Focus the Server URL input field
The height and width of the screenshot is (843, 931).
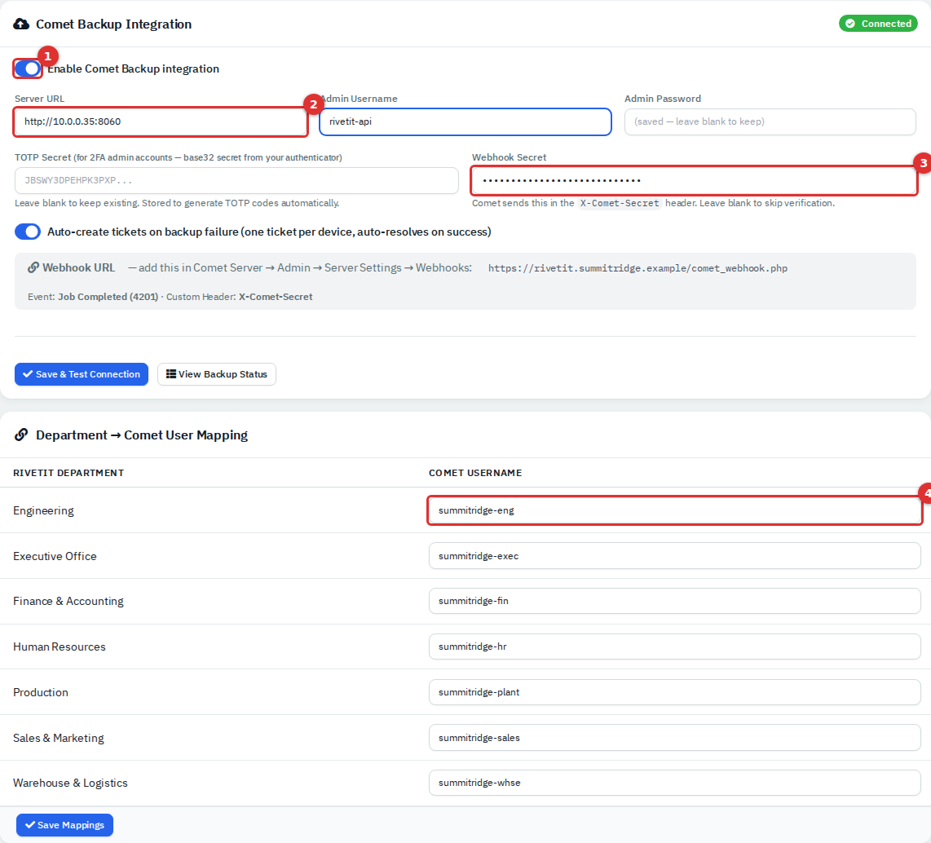coord(161,121)
